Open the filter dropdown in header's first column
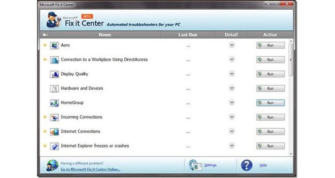Image resolution: width=335 pixels, height=178 pixels. 45,35
